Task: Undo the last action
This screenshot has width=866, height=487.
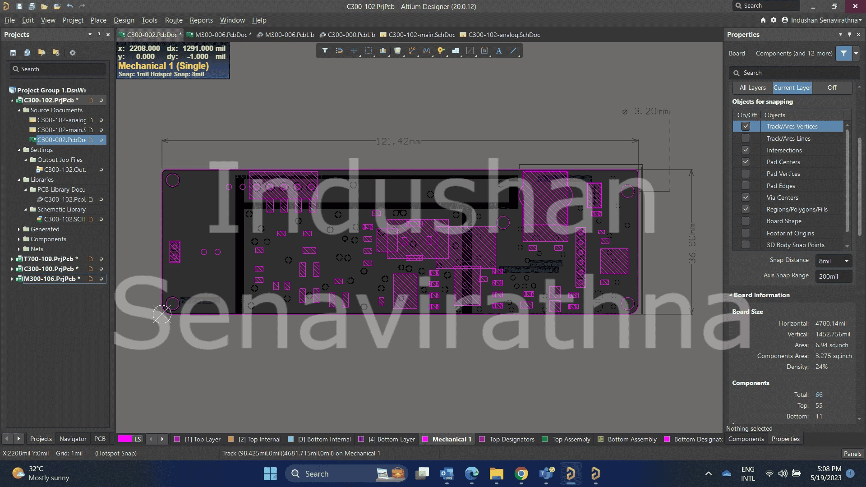Action: (69, 6)
